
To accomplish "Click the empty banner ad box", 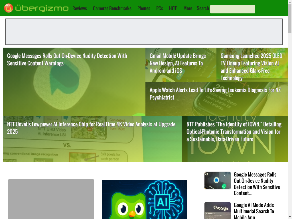I will tap(144, 32).
